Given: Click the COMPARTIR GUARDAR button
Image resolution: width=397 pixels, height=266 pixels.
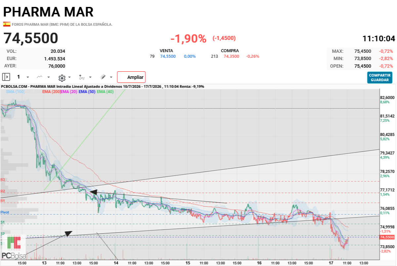Looking at the screenshot, I should tap(379, 78).
